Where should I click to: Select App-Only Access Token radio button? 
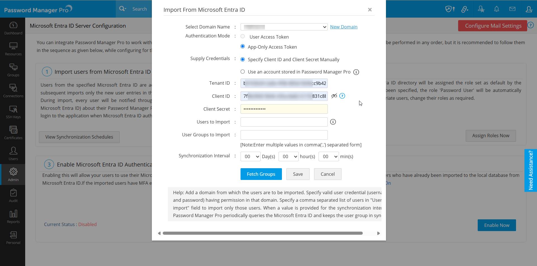pos(243,46)
